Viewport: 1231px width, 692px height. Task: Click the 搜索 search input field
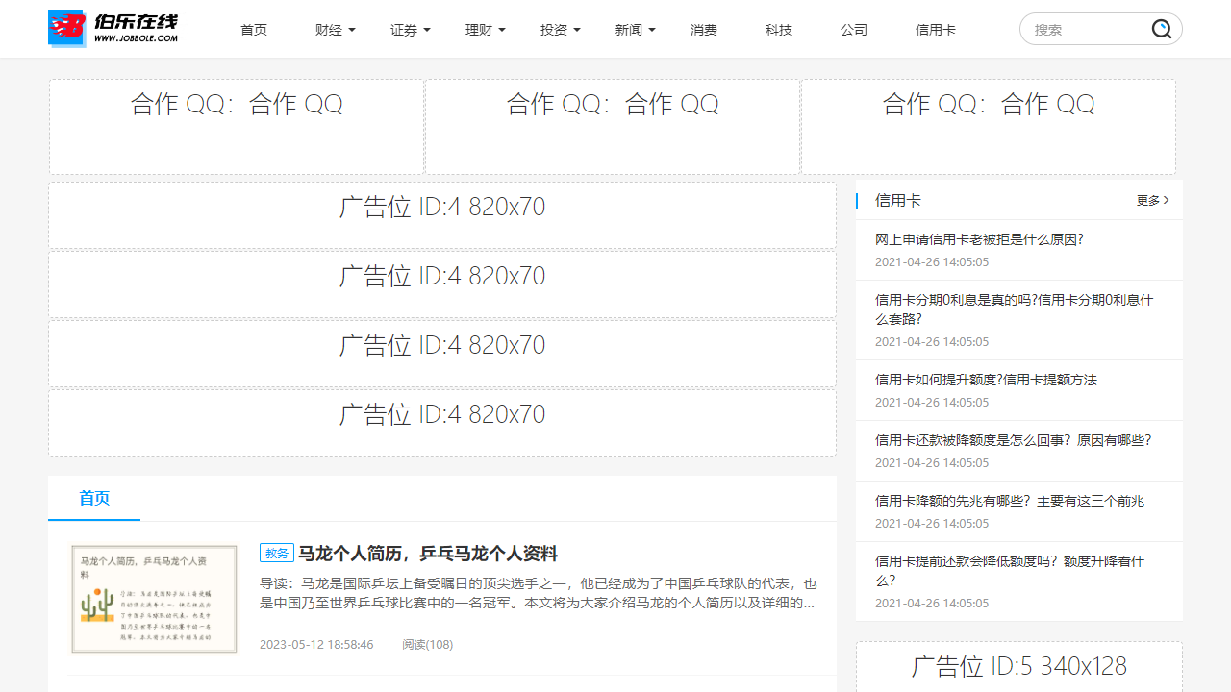[x=1087, y=30]
